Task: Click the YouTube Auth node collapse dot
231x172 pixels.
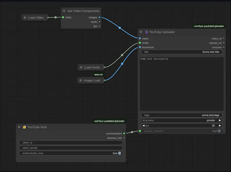Action: 19,127
